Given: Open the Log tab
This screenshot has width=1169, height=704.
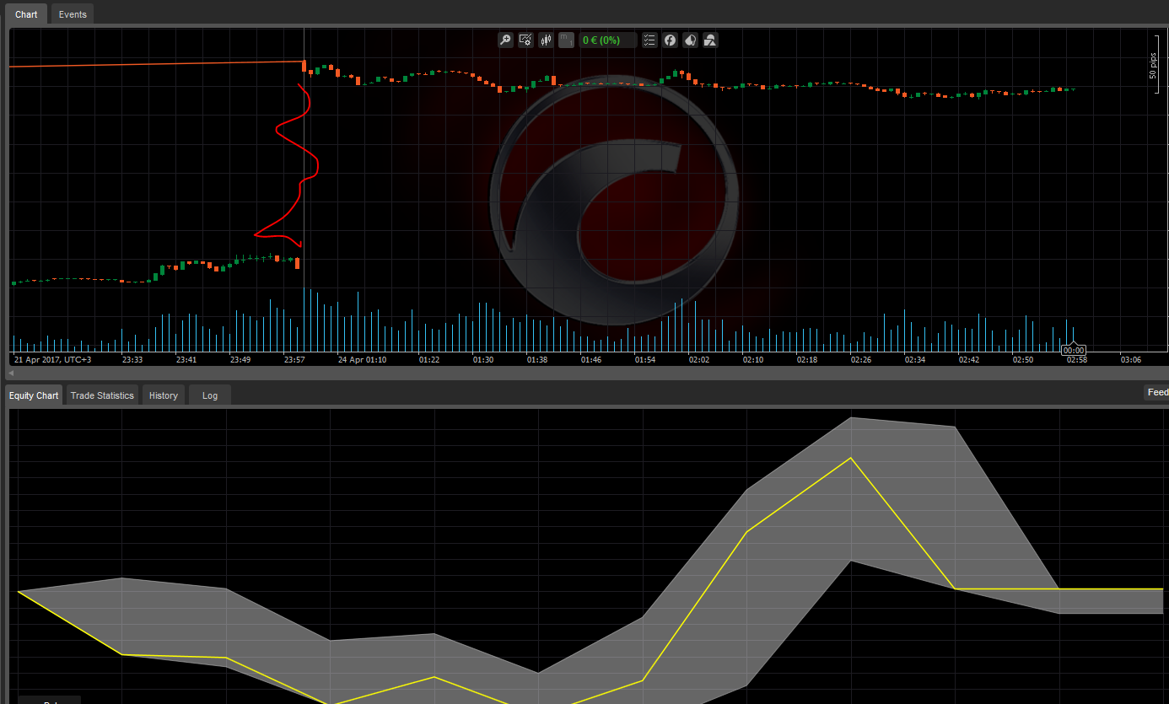Looking at the screenshot, I should click(210, 395).
